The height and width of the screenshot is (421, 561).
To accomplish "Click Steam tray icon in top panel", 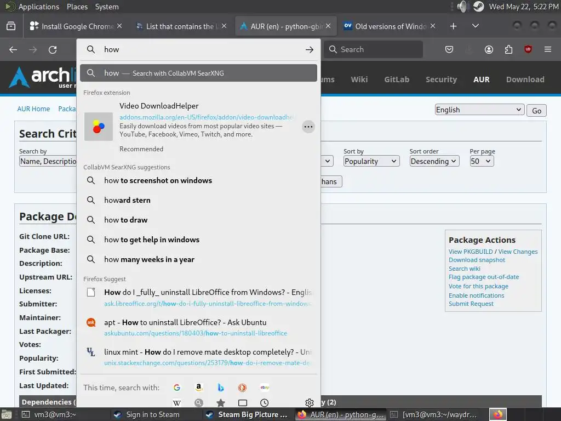I will coord(479,7).
